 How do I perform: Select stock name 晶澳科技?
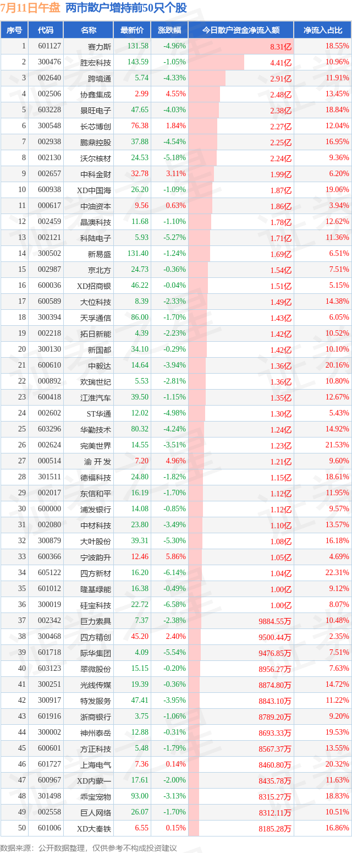pos(96,222)
